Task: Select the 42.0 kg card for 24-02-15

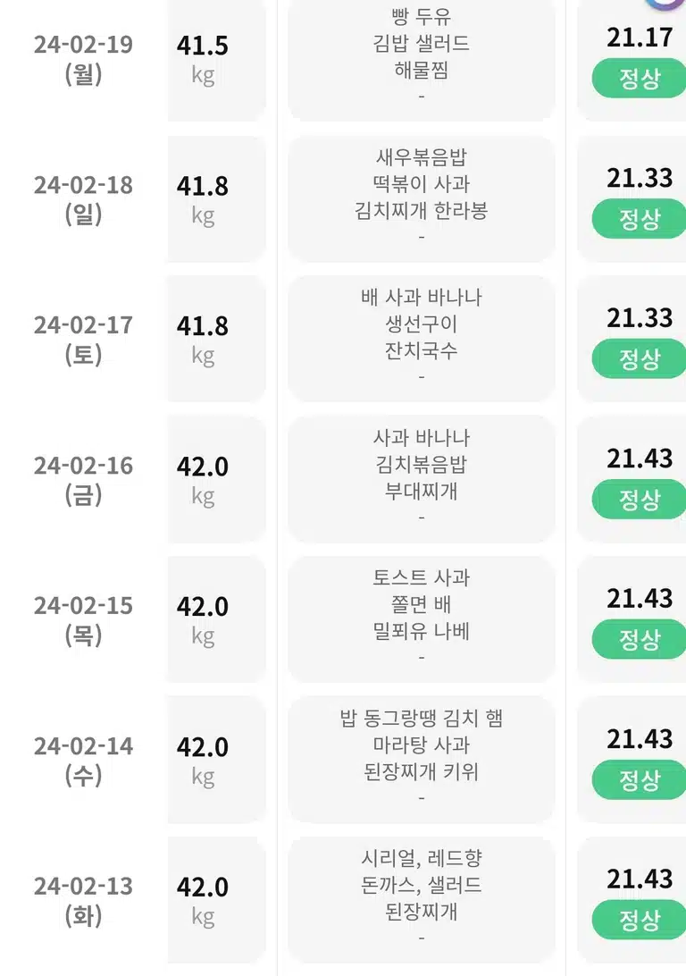Action: coord(216,619)
